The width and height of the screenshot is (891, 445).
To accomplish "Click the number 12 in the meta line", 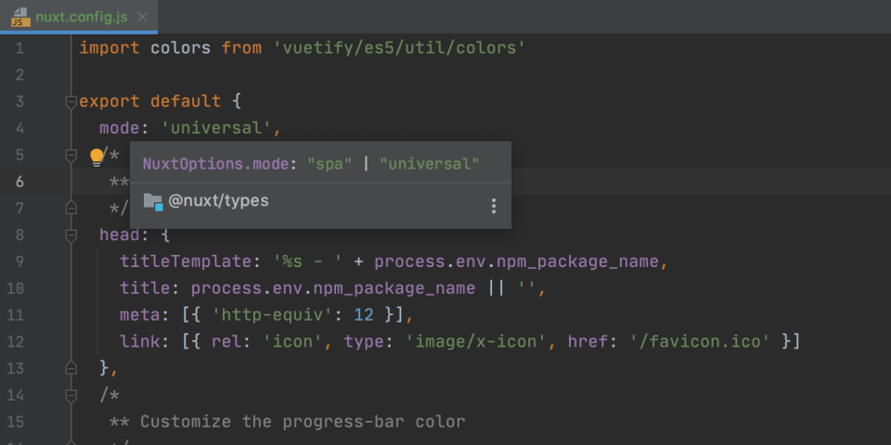I will tap(364, 315).
